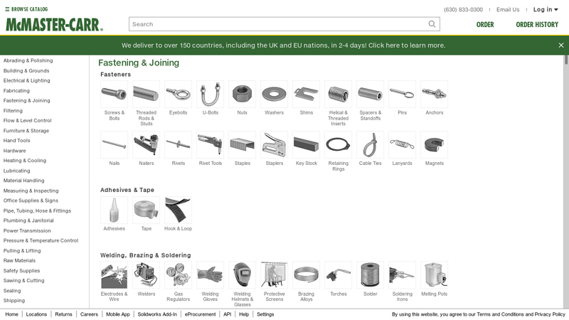
Task: Click the Email Us link
Action: click(x=508, y=9)
